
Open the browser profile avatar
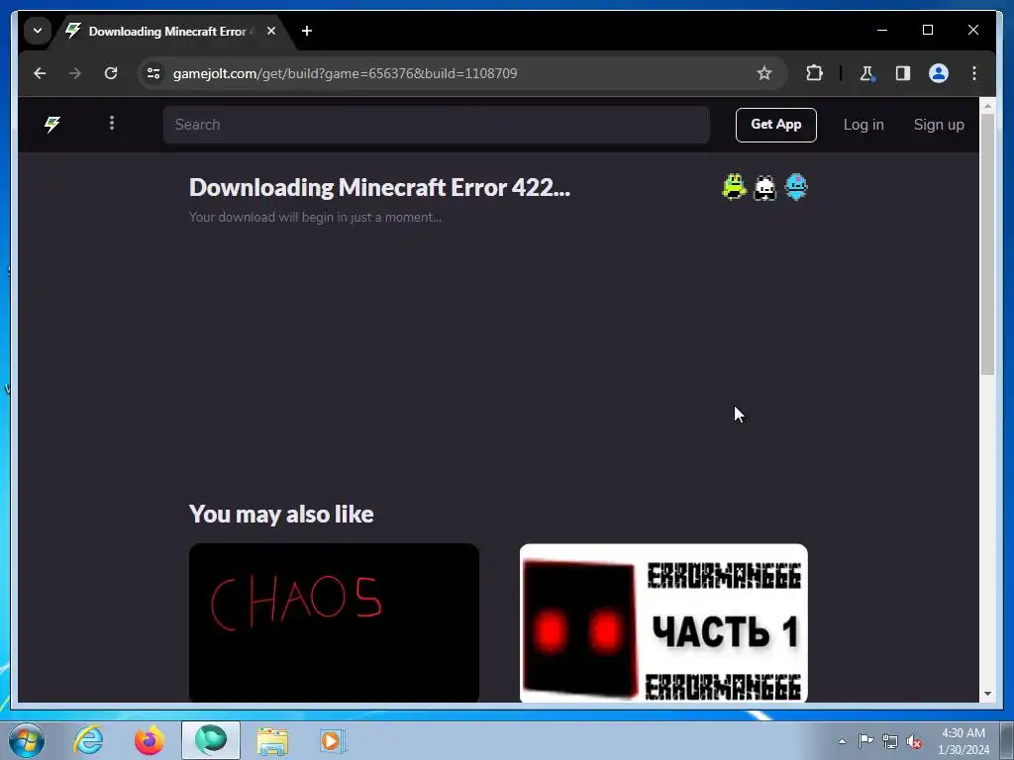point(939,73)
